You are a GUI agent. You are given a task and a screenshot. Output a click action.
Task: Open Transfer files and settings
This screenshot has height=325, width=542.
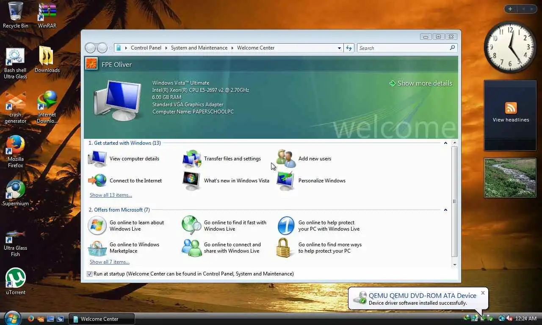pos(221,159)
